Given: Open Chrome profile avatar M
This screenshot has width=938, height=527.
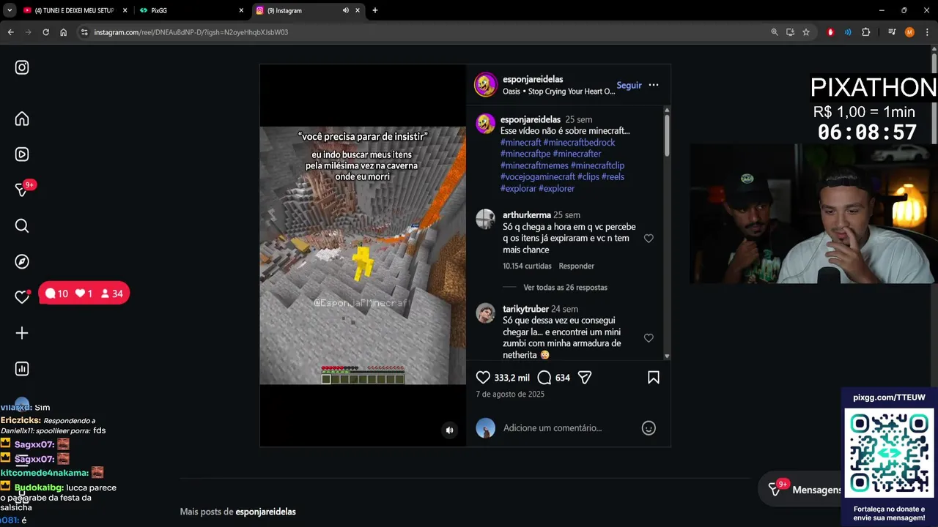Looking at the screenshot, I should tap(909, 32).
